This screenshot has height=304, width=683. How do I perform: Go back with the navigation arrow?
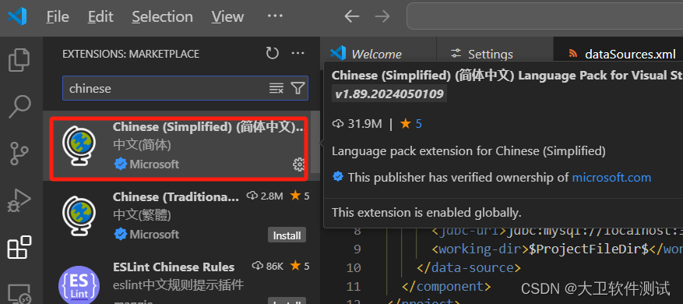[x=352, y=16]
